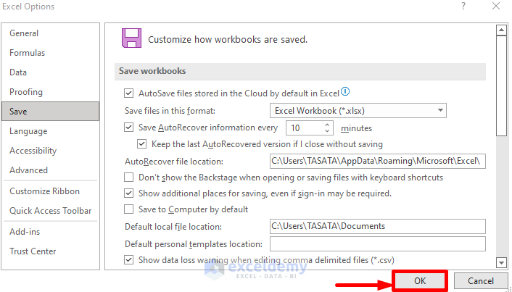Click scrollbar down arrow in options pane

tap(500, 262)
